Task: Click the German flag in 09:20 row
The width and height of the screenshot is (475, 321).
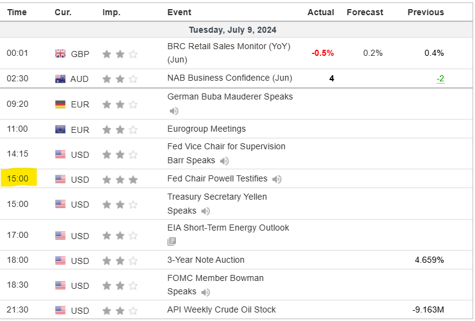Action: [61, 104]
